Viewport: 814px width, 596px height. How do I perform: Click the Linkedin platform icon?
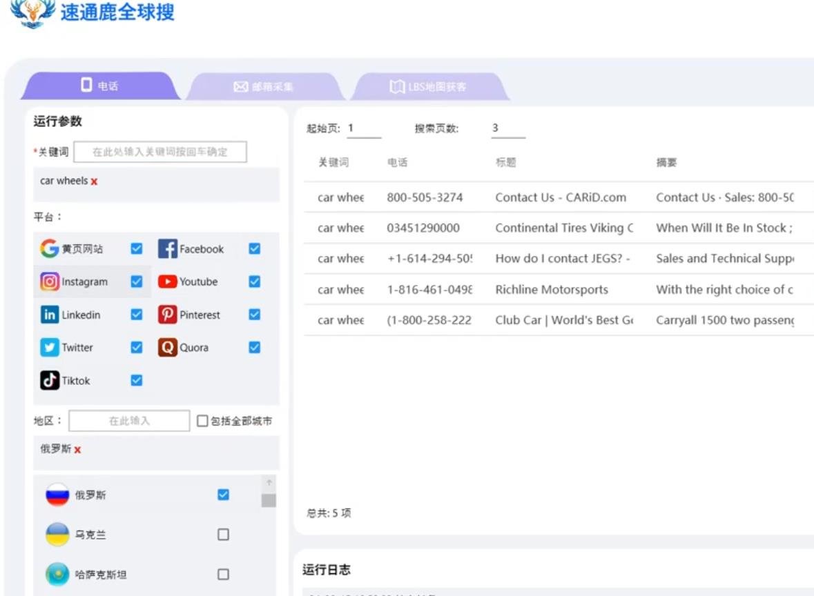click(x=49, y=315)
